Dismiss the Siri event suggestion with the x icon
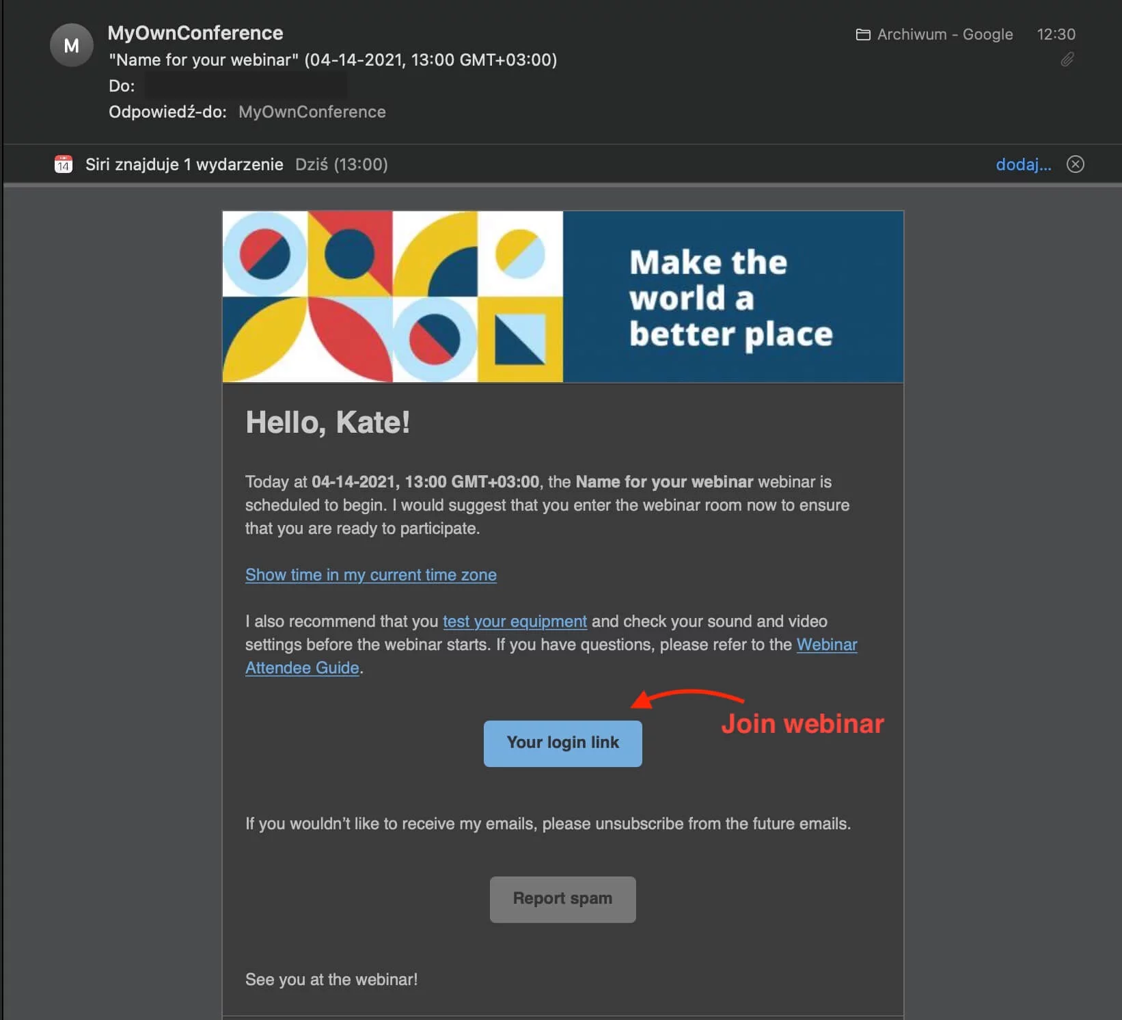 click(x=1075, y=164)
